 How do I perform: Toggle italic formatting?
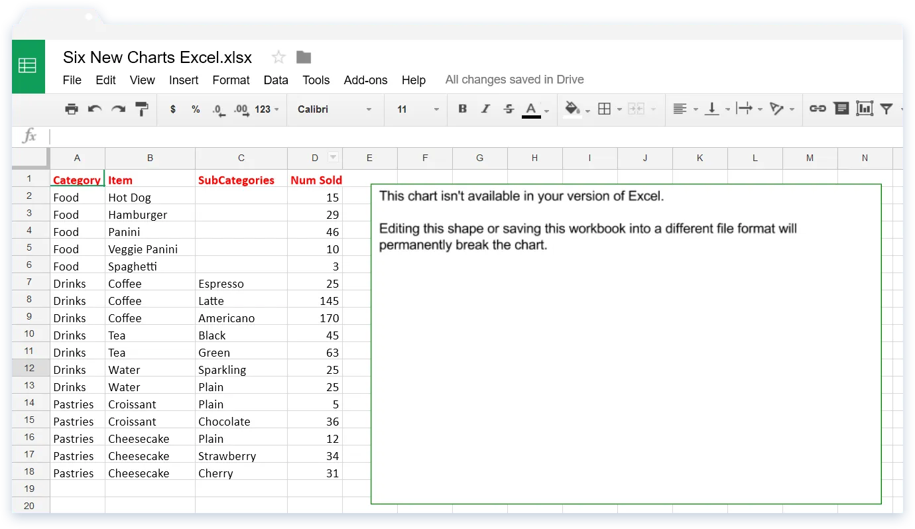pos(485,109)
